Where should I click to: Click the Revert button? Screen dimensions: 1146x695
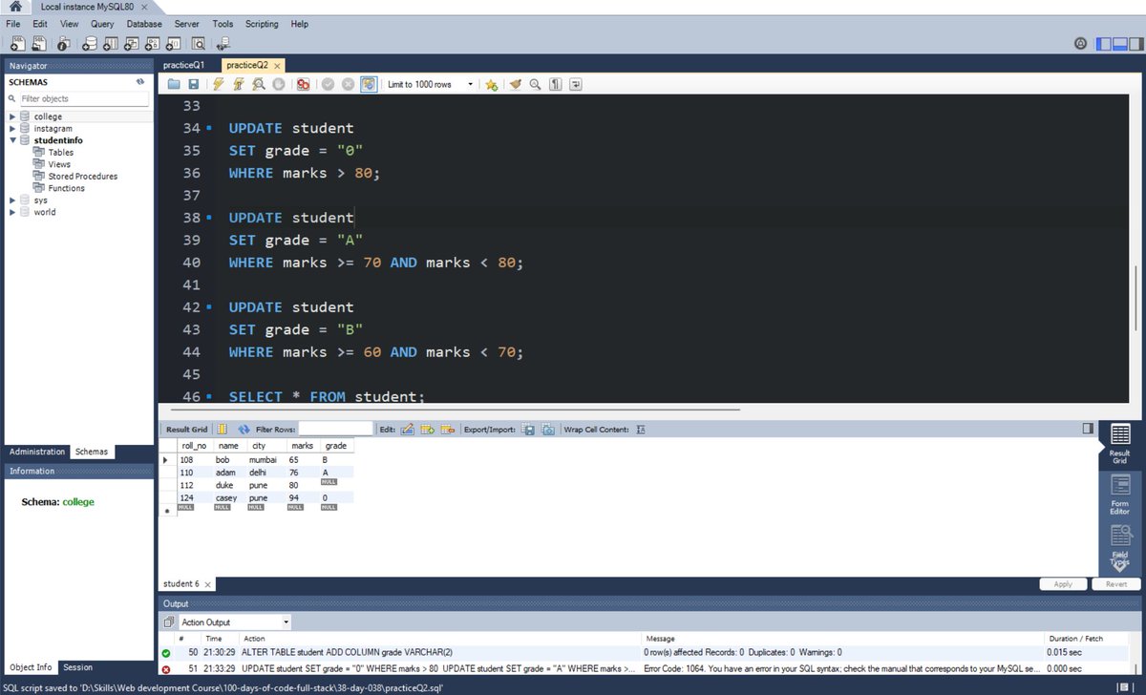pos(1115,583)
